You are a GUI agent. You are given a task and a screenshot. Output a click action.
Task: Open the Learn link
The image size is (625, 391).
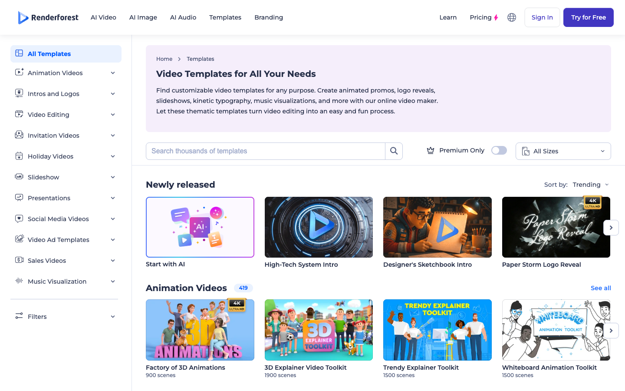point(448,17)
